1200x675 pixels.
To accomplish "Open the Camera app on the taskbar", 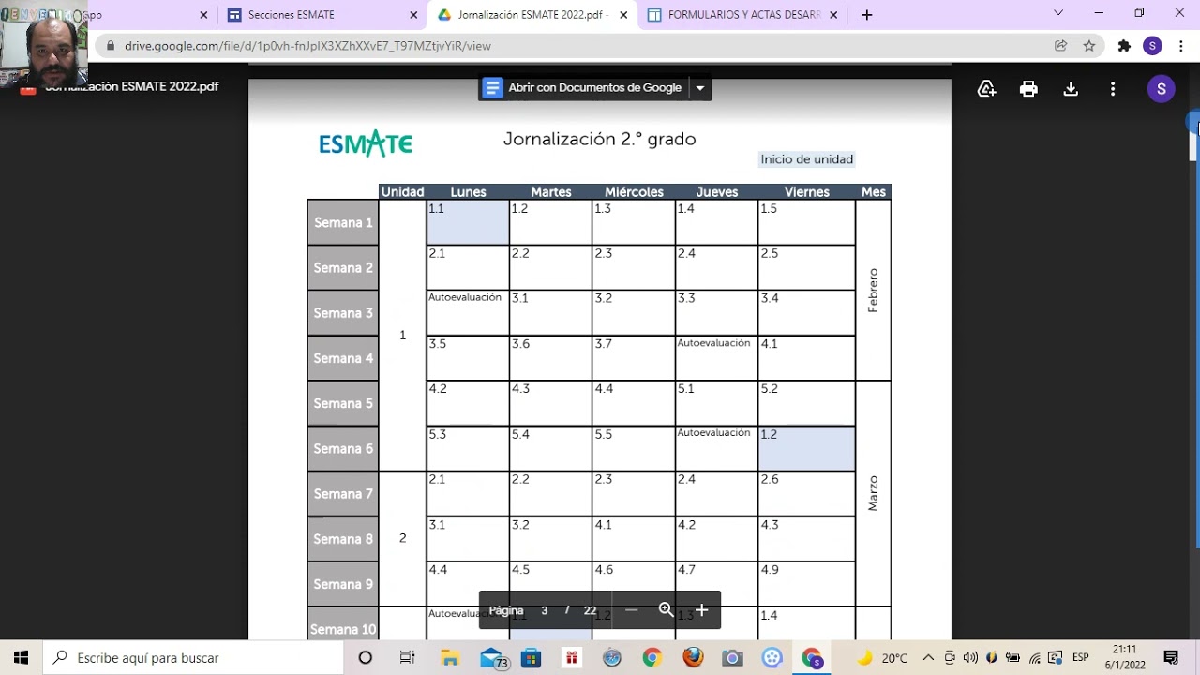I will coord(733,658).
